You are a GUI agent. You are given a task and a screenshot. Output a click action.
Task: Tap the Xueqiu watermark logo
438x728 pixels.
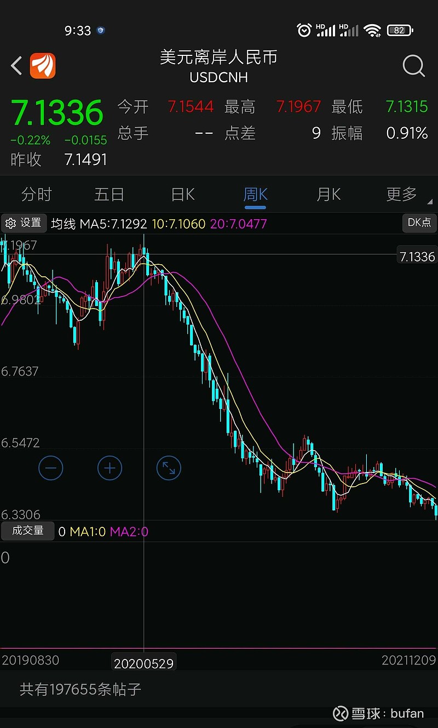pos(341,713)
